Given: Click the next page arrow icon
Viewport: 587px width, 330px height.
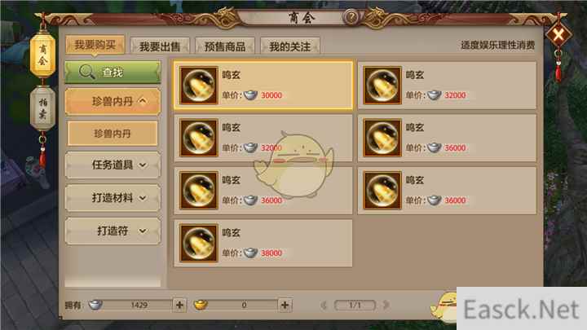Looking at the screenshot, I should (386, 305).
